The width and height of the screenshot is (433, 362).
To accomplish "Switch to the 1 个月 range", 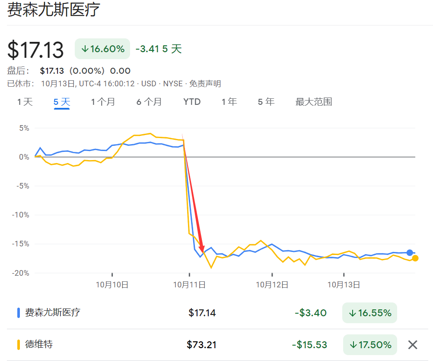I will (103, 102).
